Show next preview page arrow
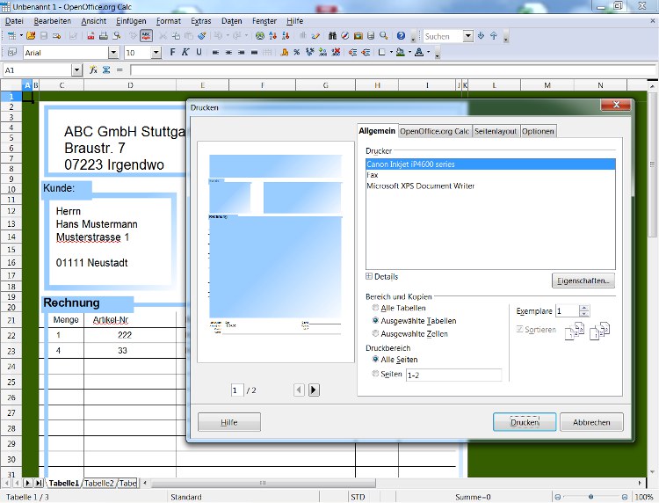Screen dimensions: 659x503 [314, 390]
